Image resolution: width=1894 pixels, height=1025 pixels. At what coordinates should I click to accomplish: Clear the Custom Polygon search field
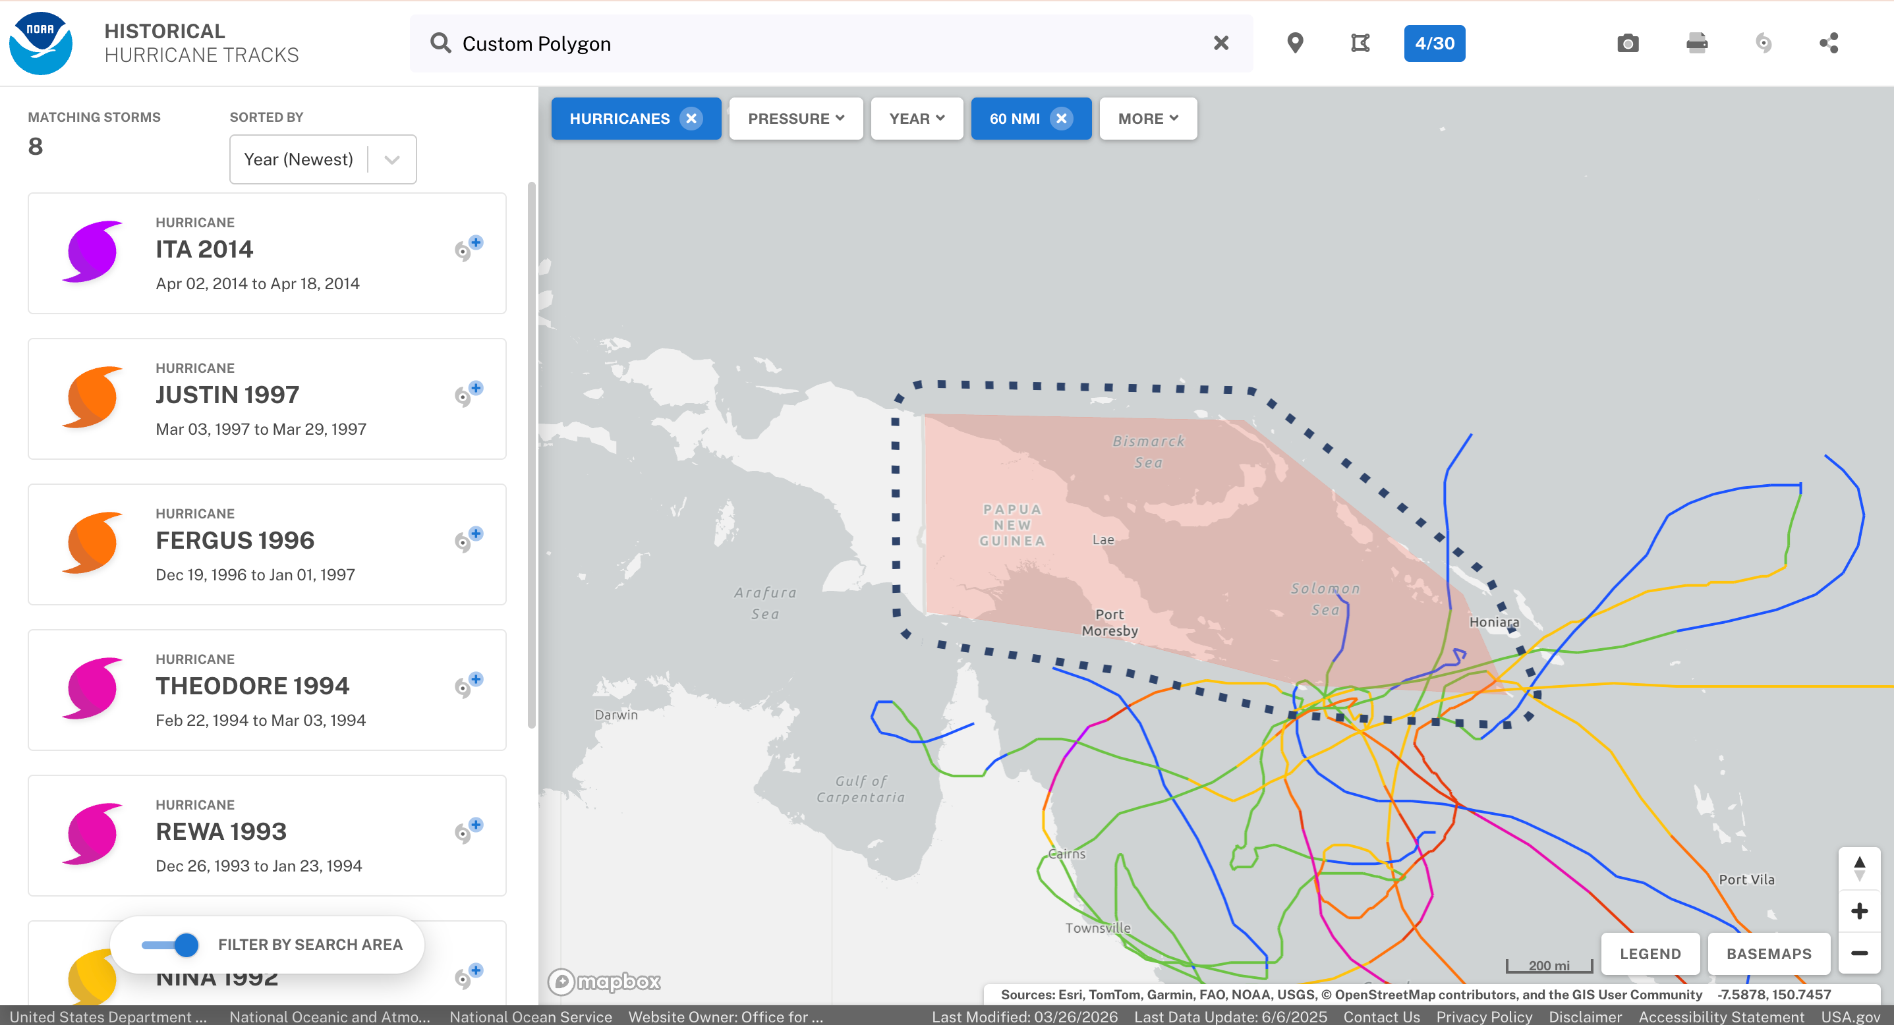(x=1220, y=43)
